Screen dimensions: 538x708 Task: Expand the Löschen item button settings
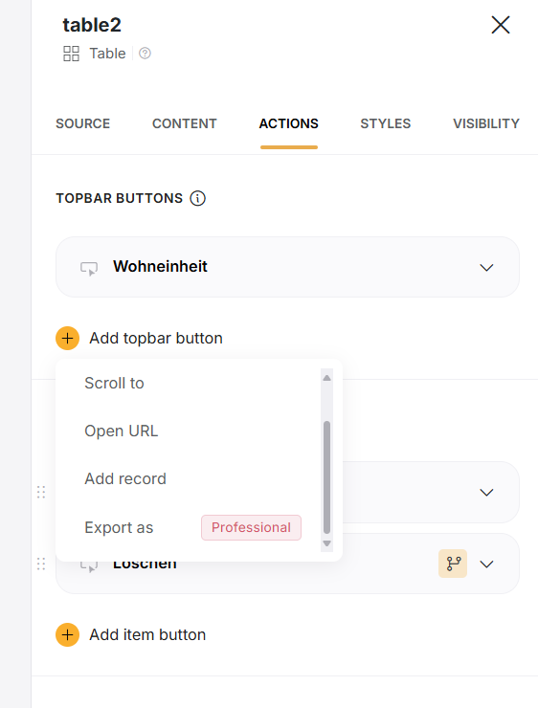click(x=486, y=564)
